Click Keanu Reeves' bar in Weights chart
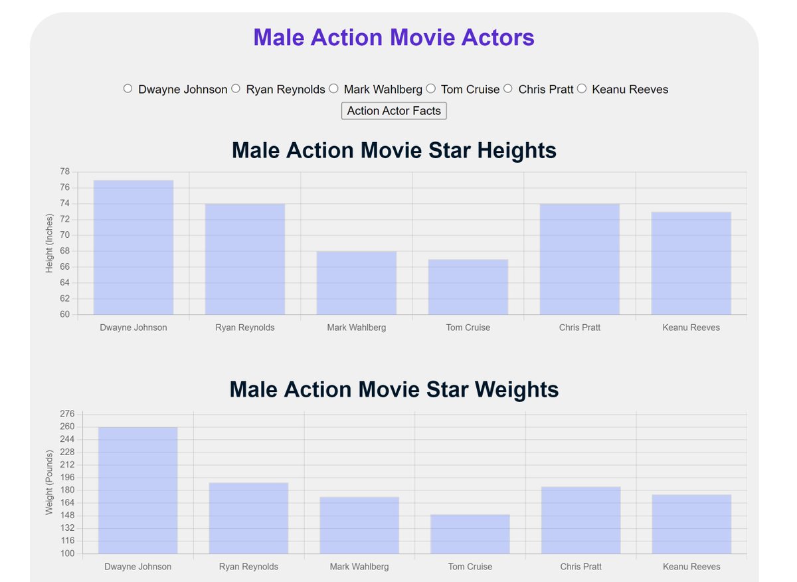 pyautogui.click(x=691, y=524)
